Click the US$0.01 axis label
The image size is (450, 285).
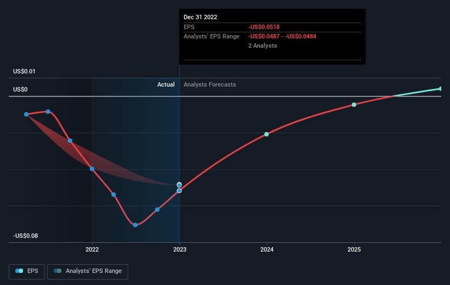coord(24,71)
